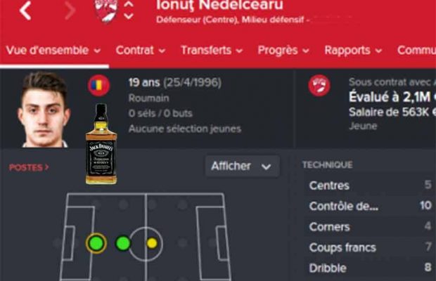The width and height of the screenshot is (436, 281).
Task: Expand the Transferts menu
Action: click(212, 51)
